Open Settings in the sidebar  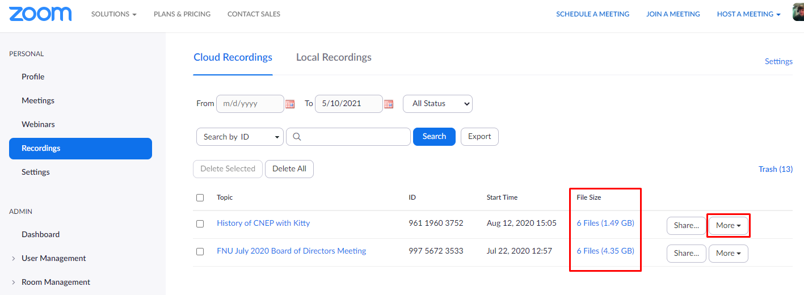[x=36, y=172]
